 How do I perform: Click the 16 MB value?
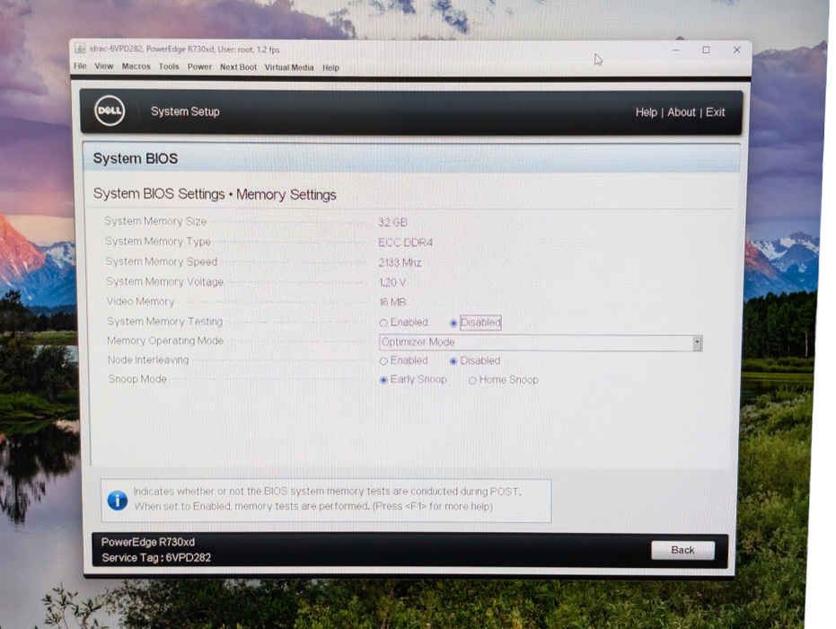[x=392, y=303]
